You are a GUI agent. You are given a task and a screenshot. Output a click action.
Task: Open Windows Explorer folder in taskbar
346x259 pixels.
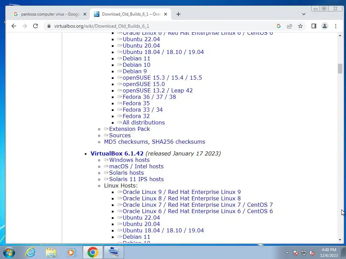51,252
